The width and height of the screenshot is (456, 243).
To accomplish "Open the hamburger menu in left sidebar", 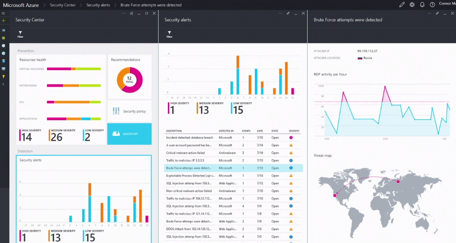I will point(3,13).
